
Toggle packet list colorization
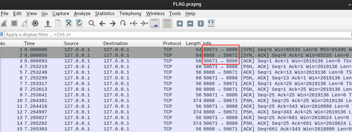pyautogui.click(x=167, y=23)
